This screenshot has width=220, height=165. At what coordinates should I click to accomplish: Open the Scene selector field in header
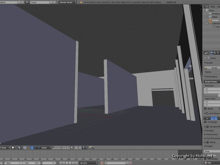point(40,2)
